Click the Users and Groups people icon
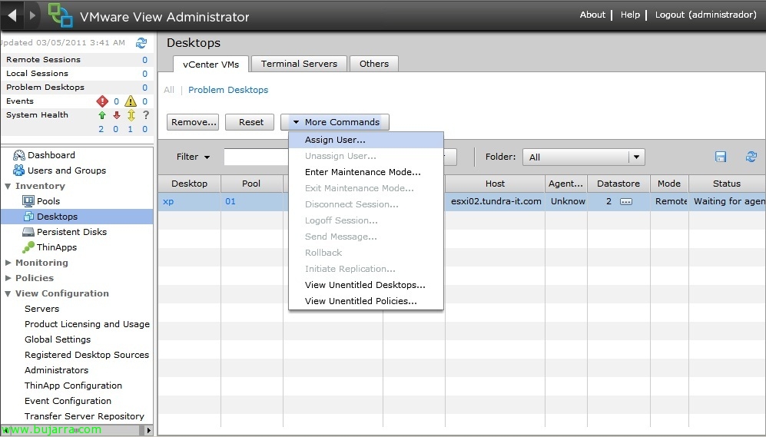Image resolution: width=766 pixels, height=437 pixels. [19, 170]
